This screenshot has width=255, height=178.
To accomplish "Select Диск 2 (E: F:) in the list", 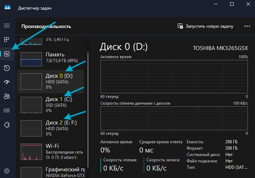I will [51, 128].
